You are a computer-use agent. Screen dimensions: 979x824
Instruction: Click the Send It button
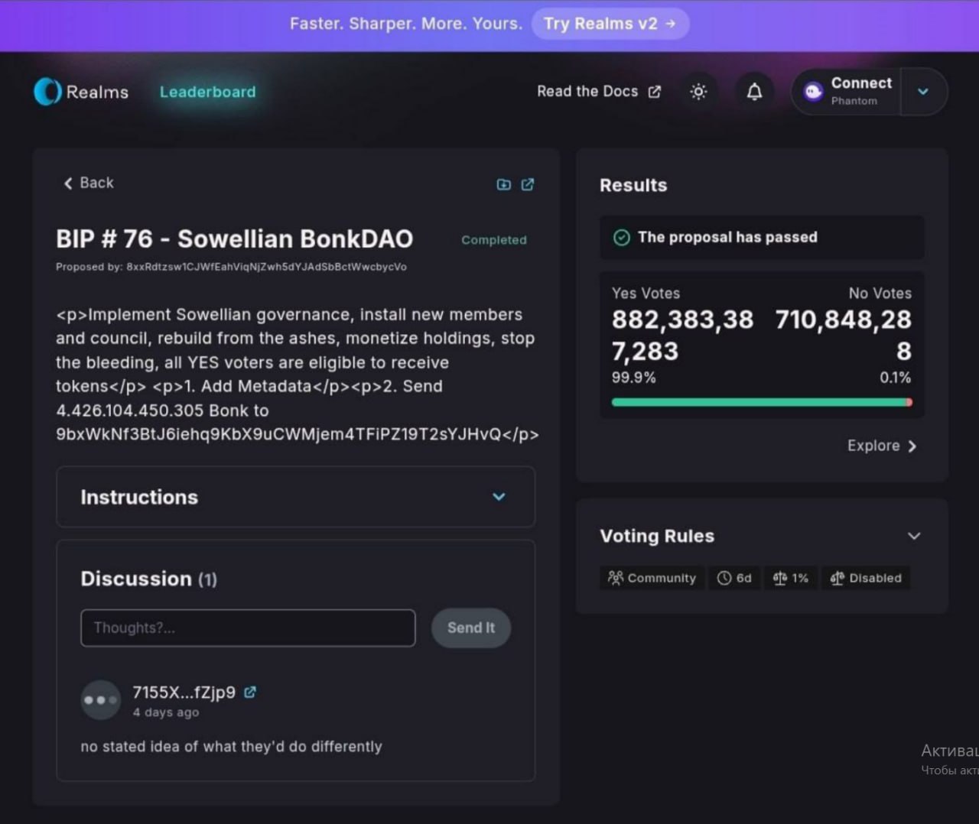tap(471, 628)
